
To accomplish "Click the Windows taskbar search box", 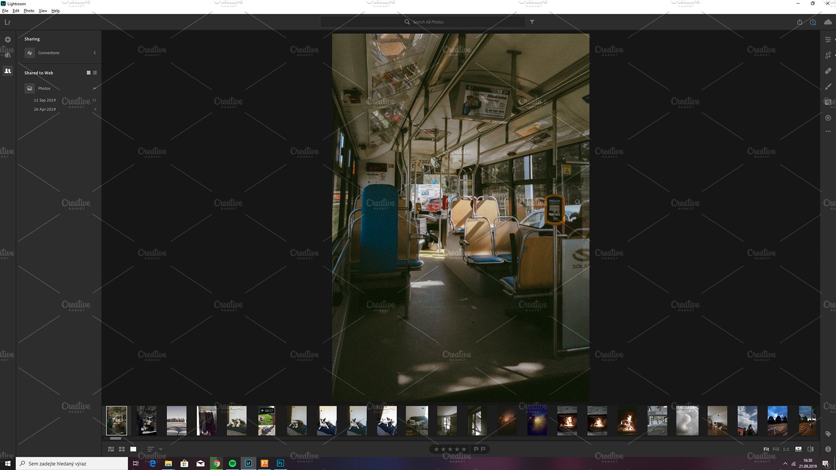I will 72,463.
